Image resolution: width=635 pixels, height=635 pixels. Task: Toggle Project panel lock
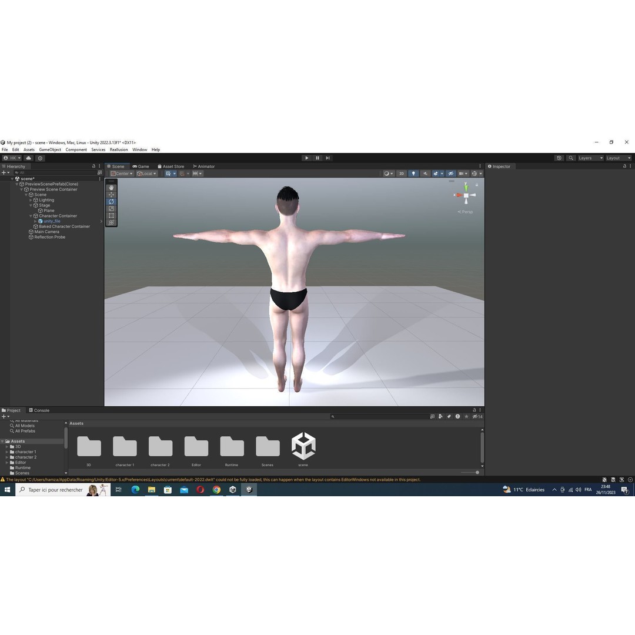click(474, 410)
